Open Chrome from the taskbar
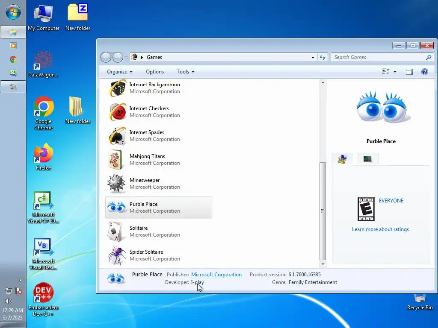The height and width of the screenshot is (328, 438). tap(13, 59)
